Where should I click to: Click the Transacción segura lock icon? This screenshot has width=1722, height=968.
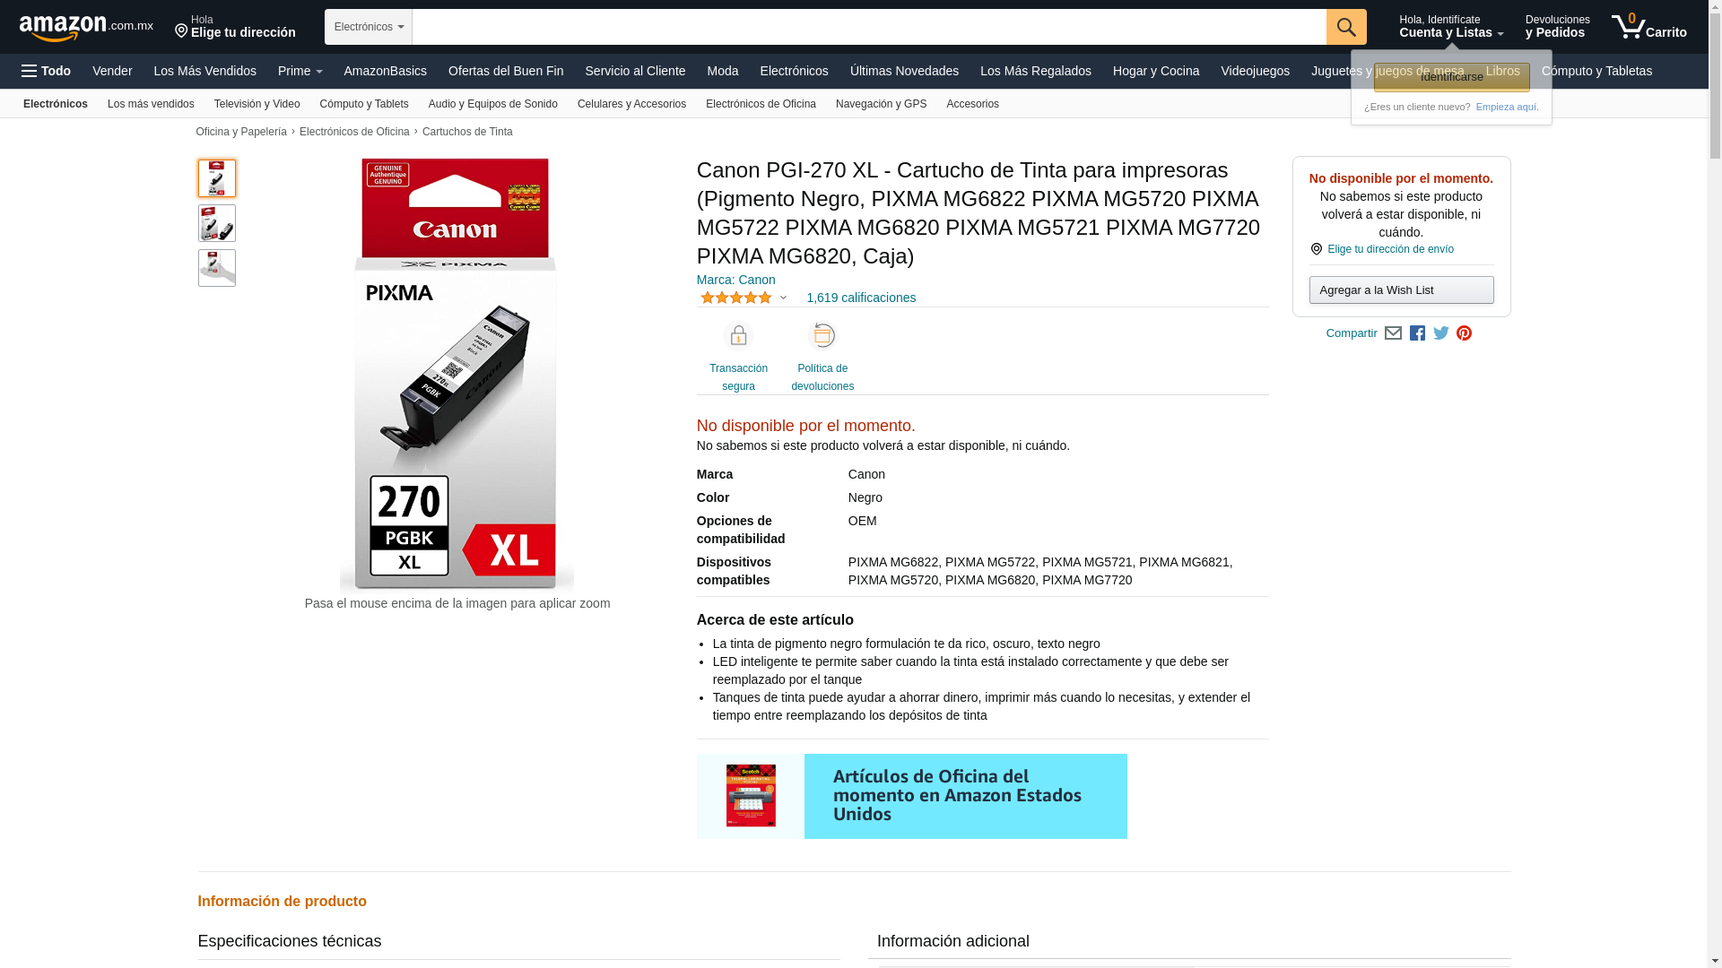point(738,336)
